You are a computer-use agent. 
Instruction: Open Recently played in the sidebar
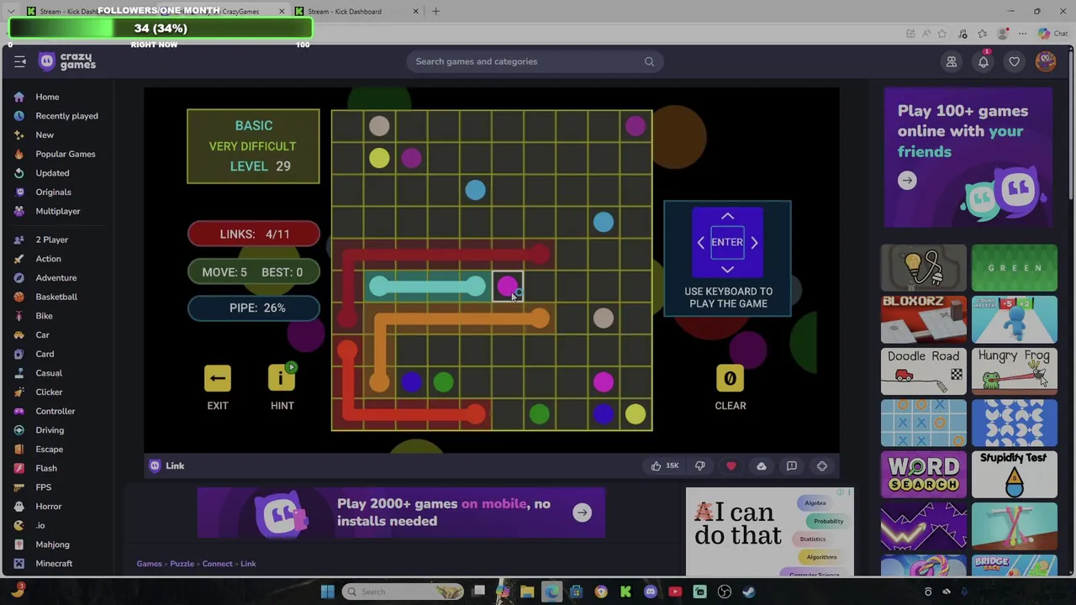tap(66, 116)
